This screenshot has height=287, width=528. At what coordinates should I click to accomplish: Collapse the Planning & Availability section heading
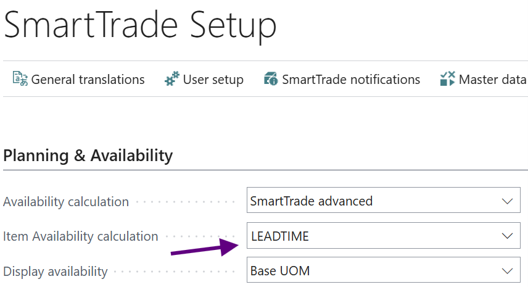click(88, 156)
